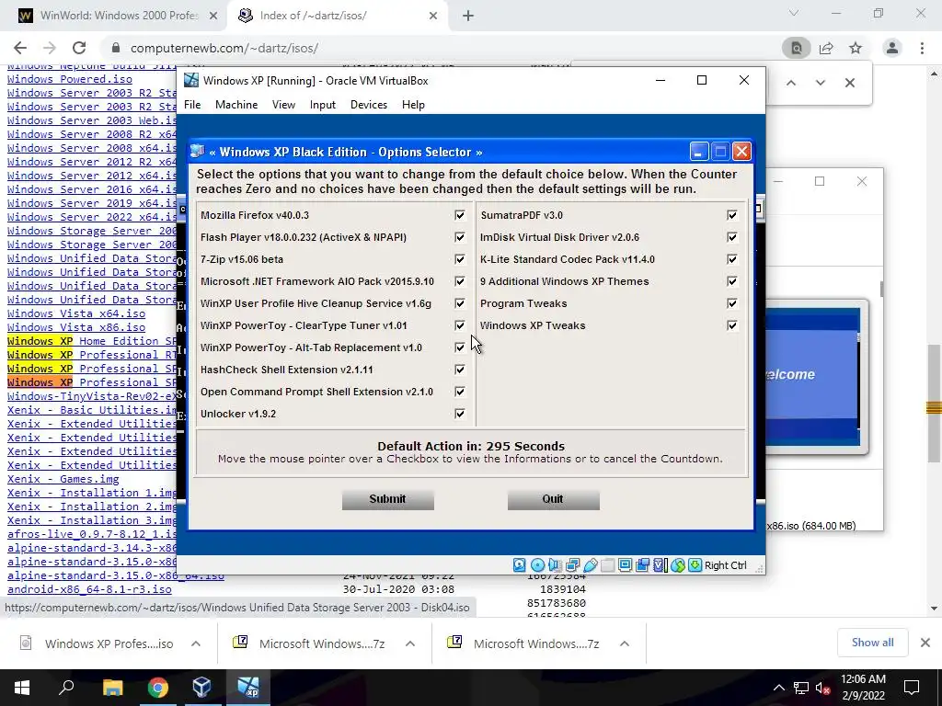The height and width of the screenshot is (706, 942).
Task: Uncheck Windows XP Tweaks option
Action: [x=731, y=325]
